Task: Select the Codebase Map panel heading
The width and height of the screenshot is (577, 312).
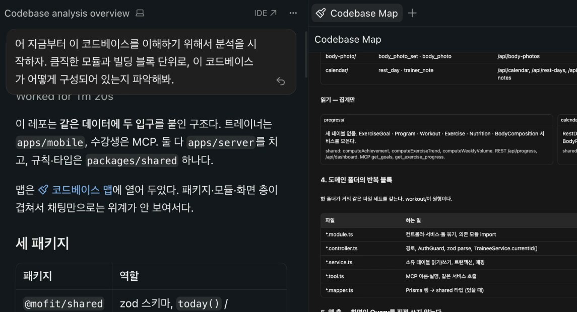Action: (x=348, y=39)
